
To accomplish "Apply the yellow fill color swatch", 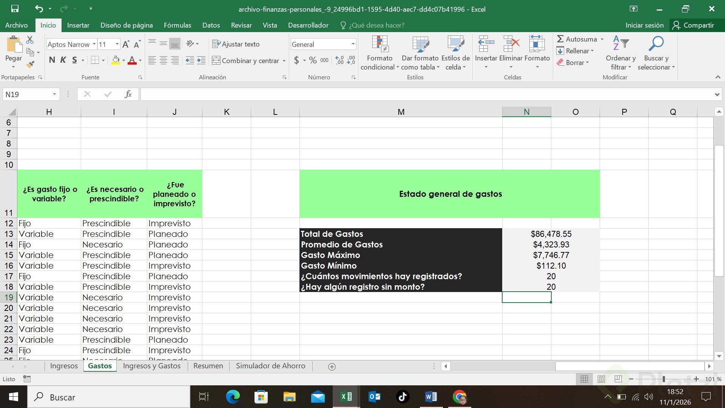I will (x=116, y=60).
